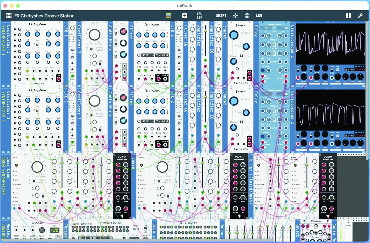This screenshot has width=370, height=243.
Task: Click the crosshair target icon in toolbar
Action: (247, 15)
